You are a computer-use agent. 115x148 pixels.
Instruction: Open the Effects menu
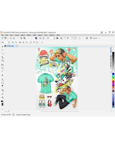pos(29,35)
